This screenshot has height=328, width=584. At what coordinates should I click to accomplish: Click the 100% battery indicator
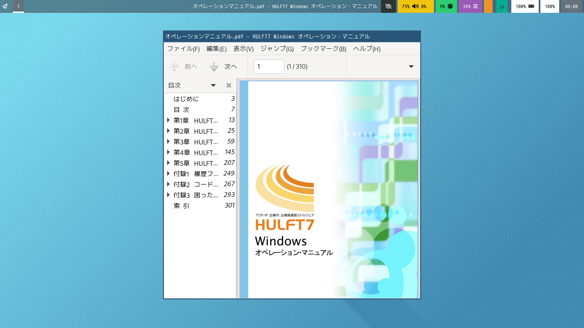[525, 6]
